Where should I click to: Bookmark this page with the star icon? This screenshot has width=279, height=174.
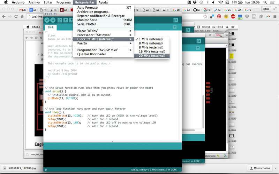pyautogui.click(x=205, y=16)
